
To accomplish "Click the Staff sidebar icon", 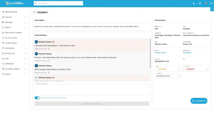I will point(3,59).
